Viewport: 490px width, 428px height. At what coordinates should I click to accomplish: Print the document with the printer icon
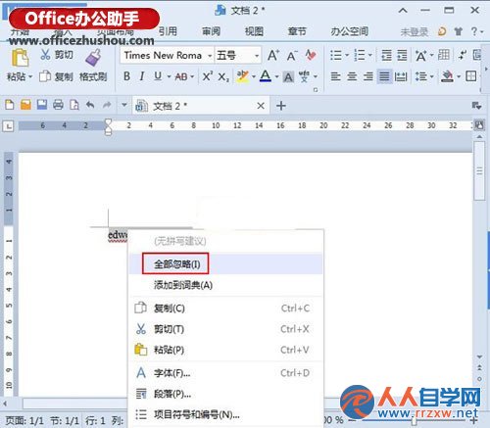tap(58, 105)
